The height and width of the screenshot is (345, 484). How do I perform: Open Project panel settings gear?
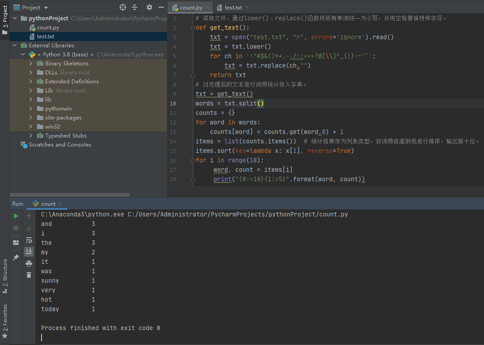pos(149,7)
